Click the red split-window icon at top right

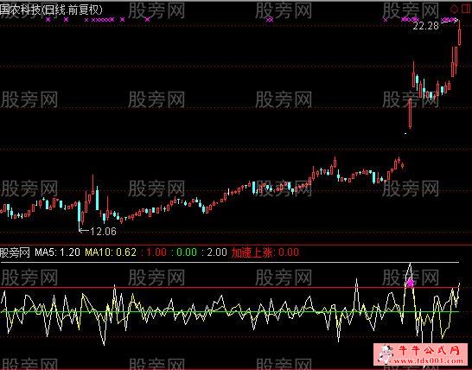click(466, 9)
